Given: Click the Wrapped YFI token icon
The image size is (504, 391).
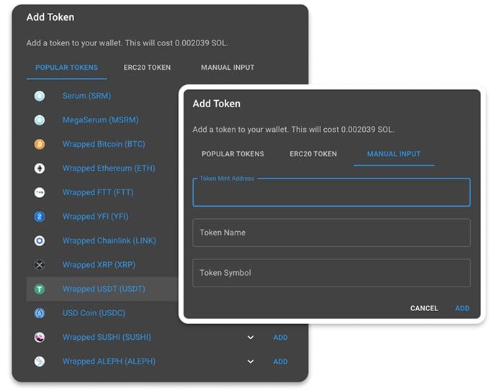Looking at the screenshot, I should tap(40, 217).
